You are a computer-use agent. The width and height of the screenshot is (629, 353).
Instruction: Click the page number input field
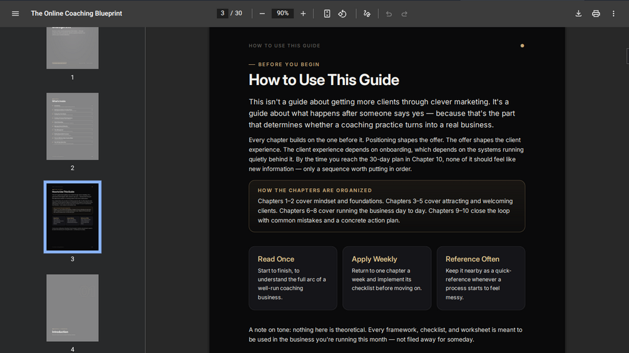point(222,13)
